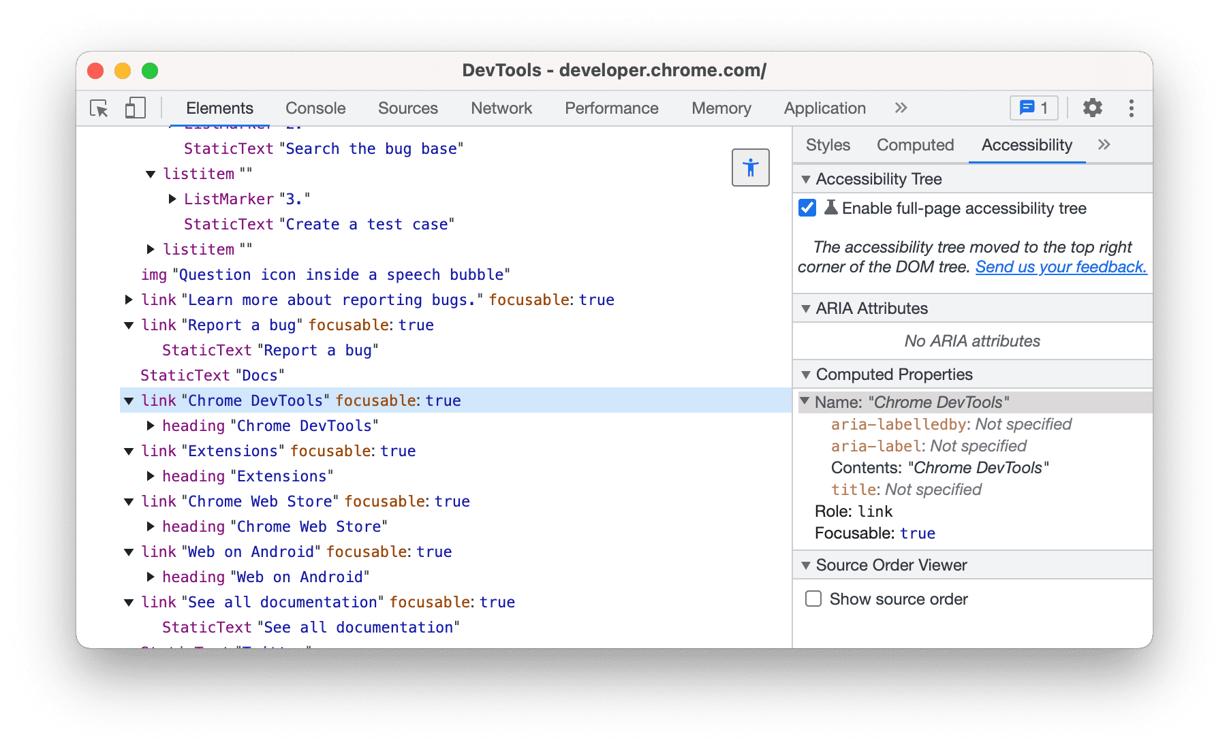Expand the heading "Chrome Web Store" tree node
Screen dimensions: 1229x749
pos(150,526)
